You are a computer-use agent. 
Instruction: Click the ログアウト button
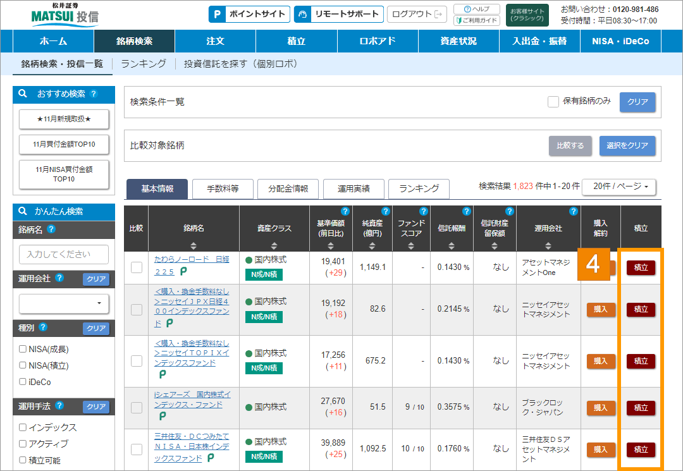pos(417,14)
